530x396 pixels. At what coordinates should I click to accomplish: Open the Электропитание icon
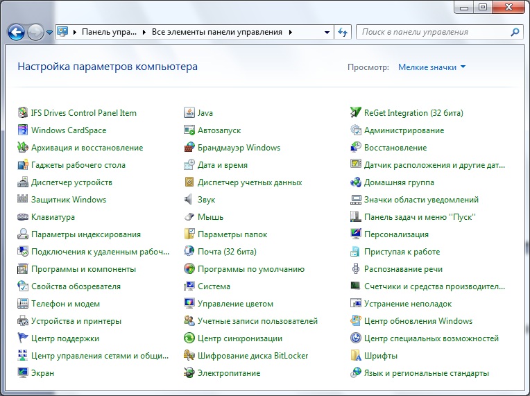[189, 372]
